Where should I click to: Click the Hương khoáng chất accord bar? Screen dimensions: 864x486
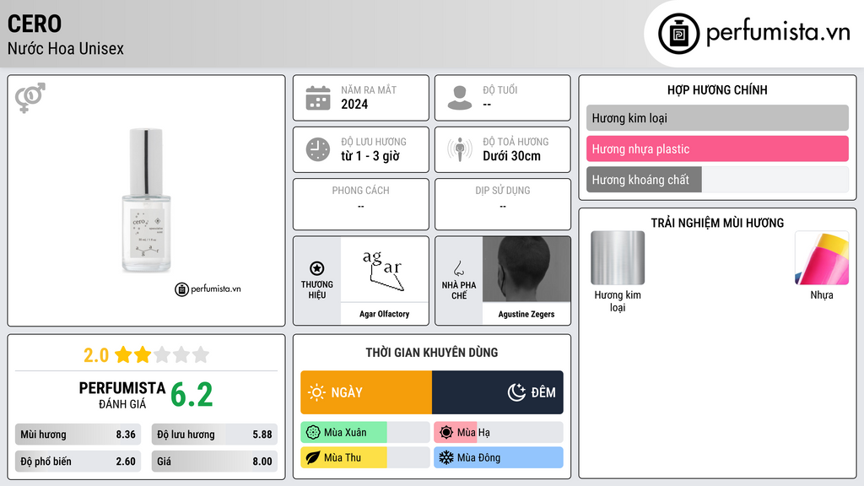click(717, 180)
